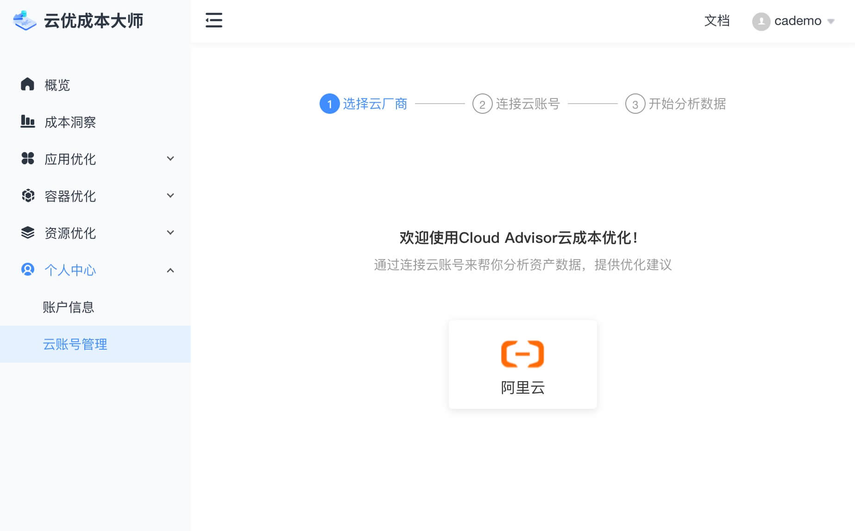Viewport: 855px width, 531px height.
Task: Click the 资源优化 layers icon
Action: coord(28,233)
